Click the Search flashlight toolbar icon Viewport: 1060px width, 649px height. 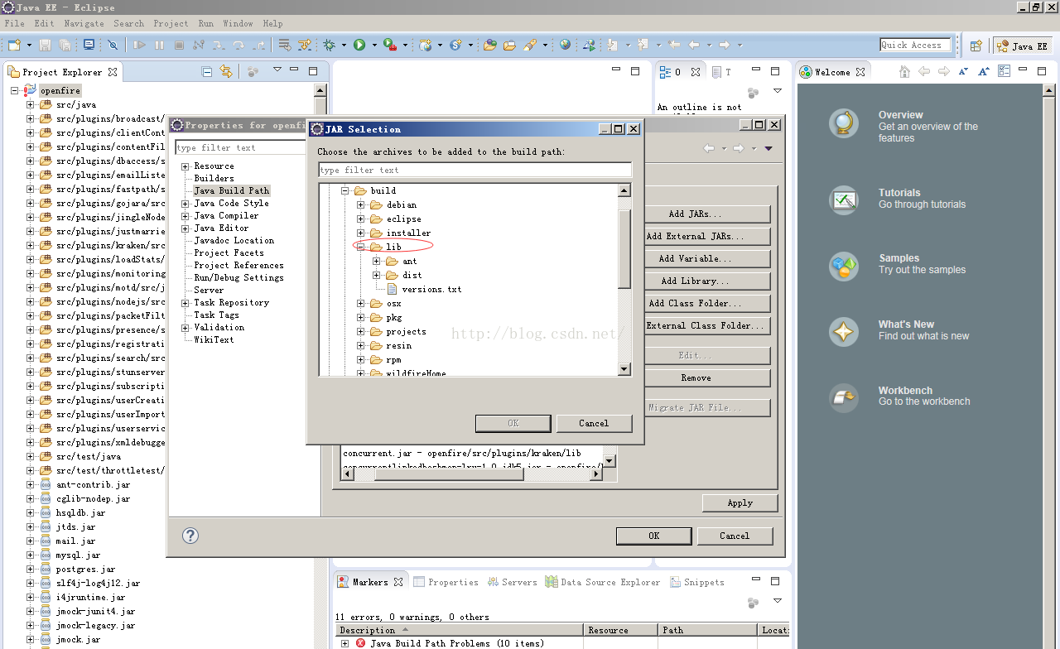[x=529, y=45]
